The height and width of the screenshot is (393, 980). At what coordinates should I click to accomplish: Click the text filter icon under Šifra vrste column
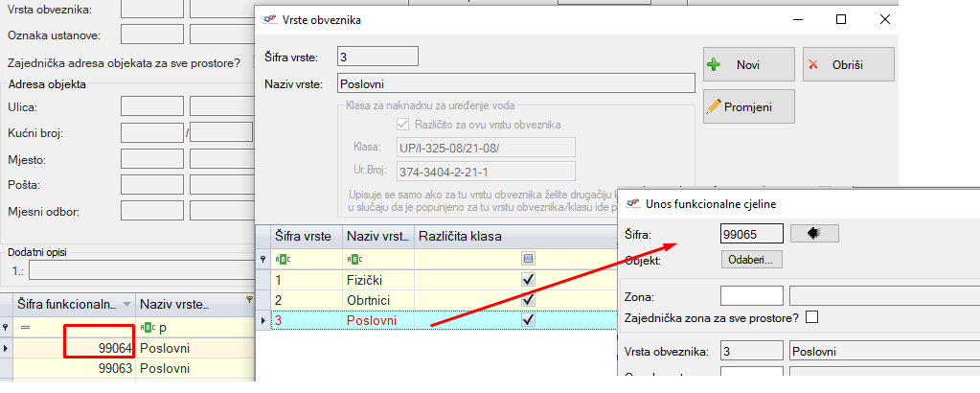282,259
